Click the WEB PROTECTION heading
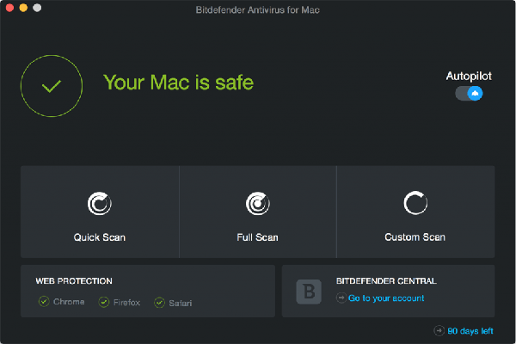This screenshot has width=516, height=344. 74,280
